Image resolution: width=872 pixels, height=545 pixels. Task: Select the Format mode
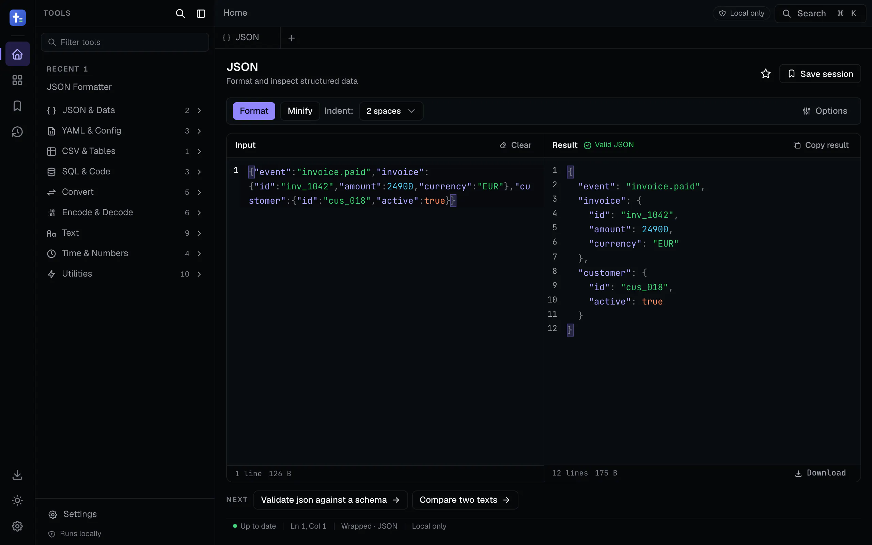tap(254, 111)
